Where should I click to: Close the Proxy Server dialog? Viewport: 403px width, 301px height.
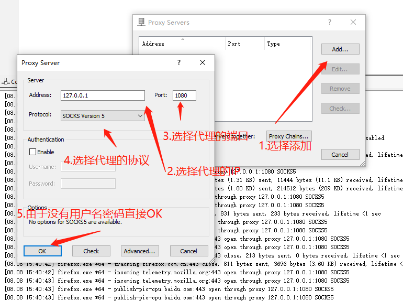click(203, 62)
